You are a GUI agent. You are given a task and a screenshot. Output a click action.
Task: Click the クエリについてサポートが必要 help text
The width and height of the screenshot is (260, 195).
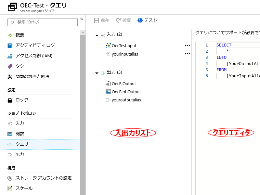coord(227,32)
